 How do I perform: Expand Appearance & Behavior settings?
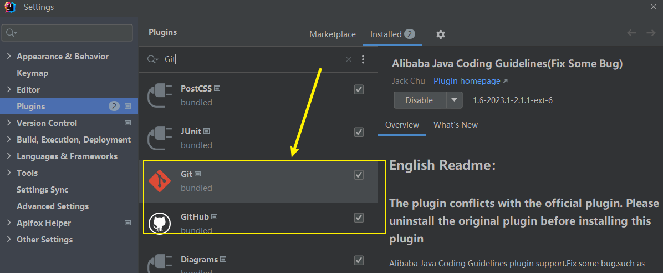9,56
